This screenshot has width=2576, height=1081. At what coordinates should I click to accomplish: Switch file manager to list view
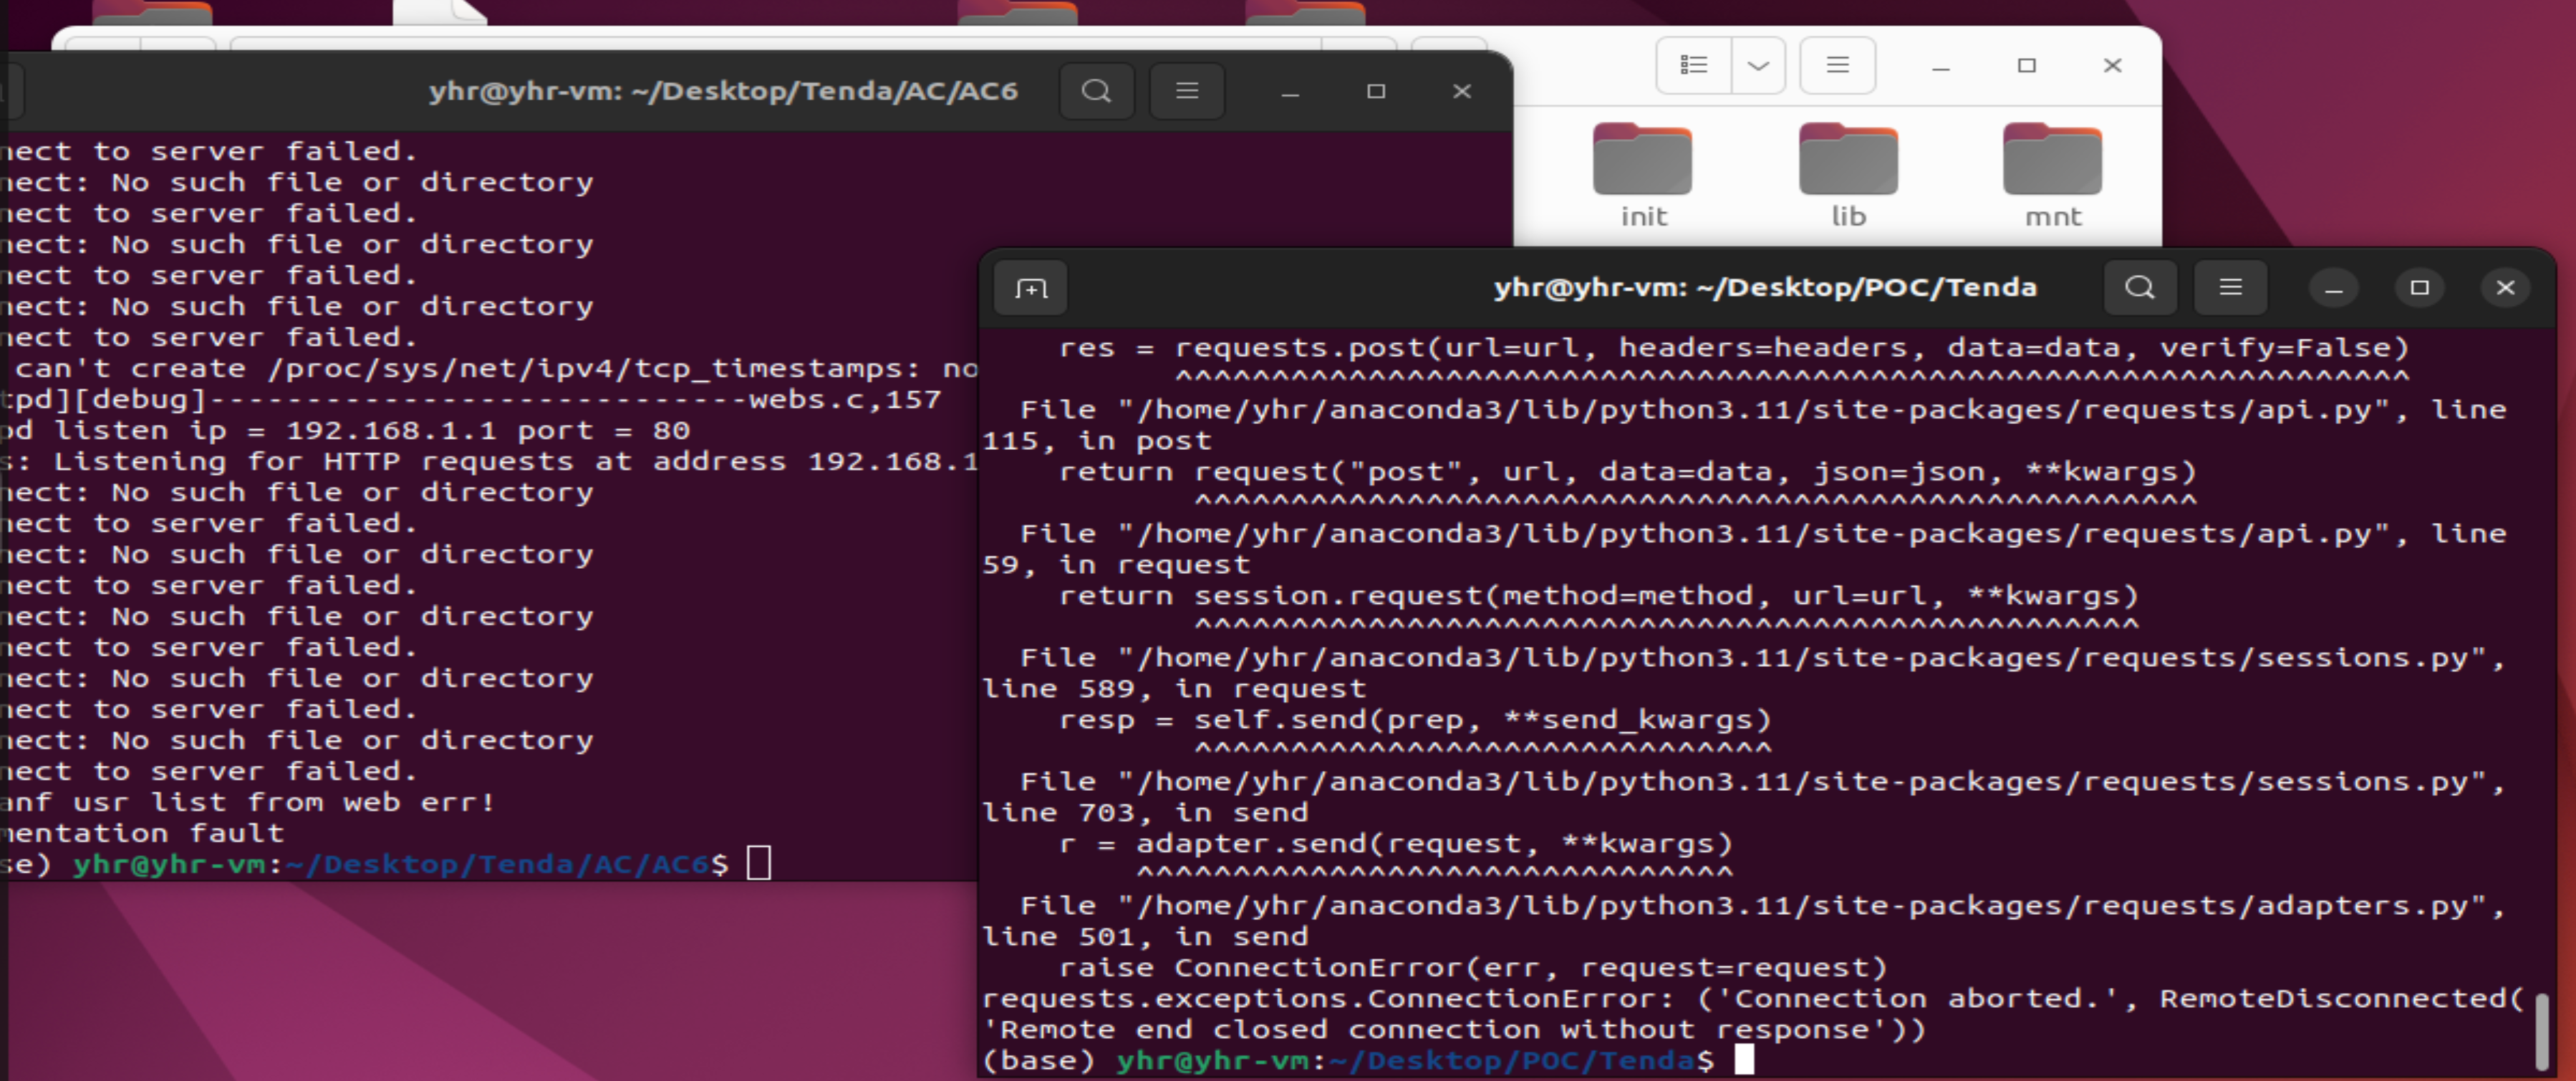click(x=1693, y=65)
